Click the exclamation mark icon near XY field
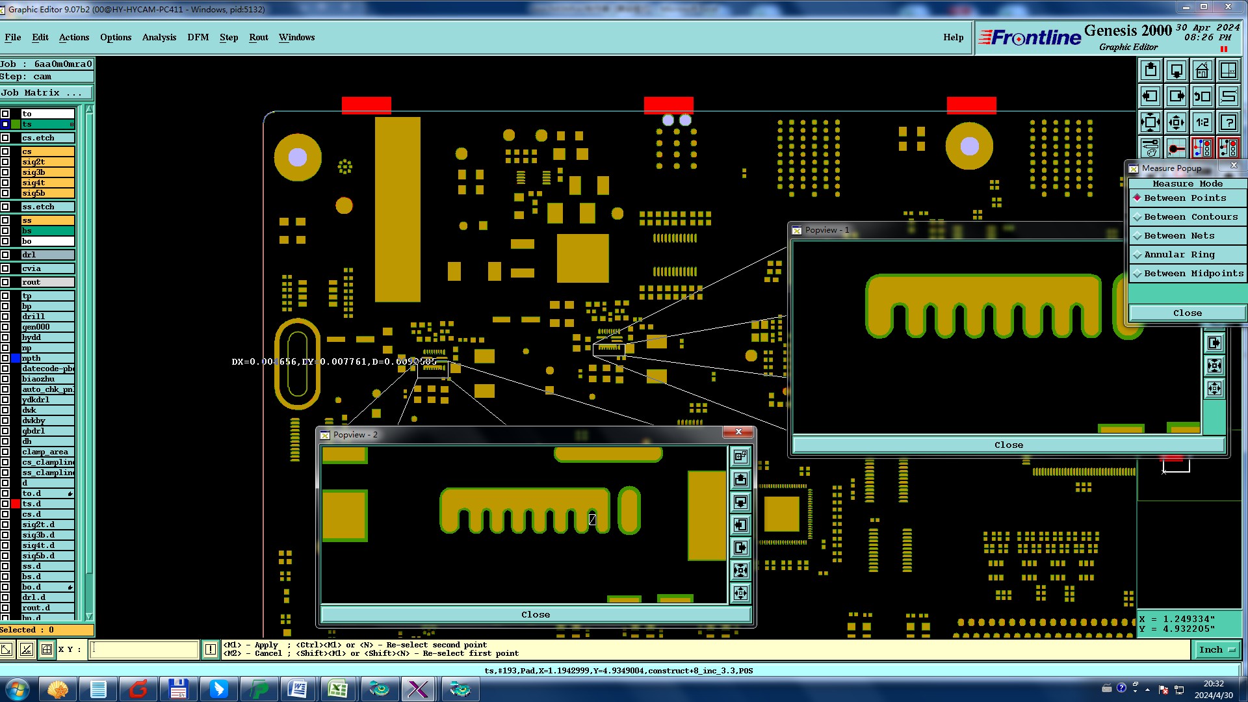1248x702 pixels. click(x=211, y=649)
